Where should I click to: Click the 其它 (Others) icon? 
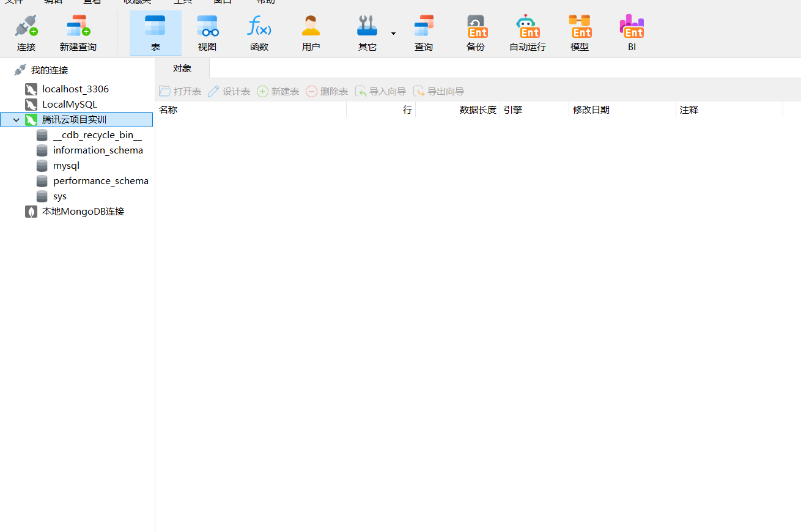click(x=366, y=32)
